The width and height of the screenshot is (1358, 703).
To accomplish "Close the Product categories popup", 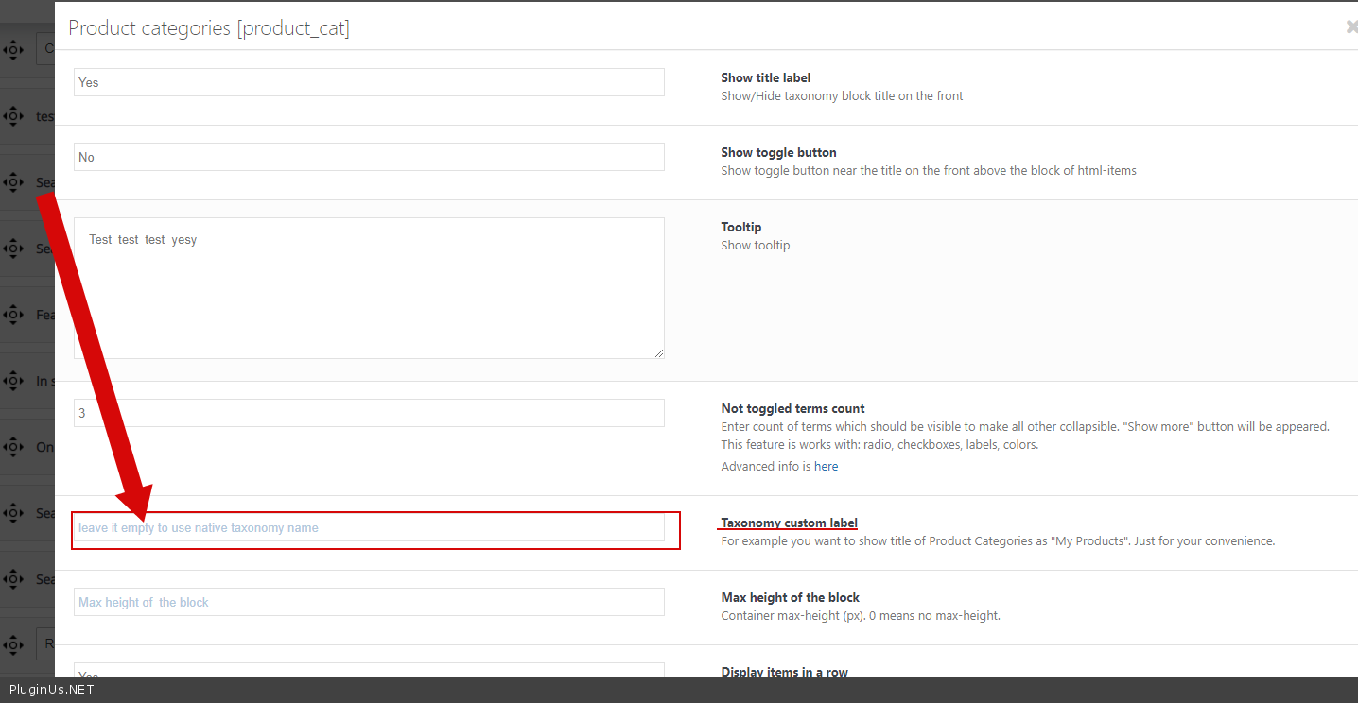I will (x=1351, y=27).
